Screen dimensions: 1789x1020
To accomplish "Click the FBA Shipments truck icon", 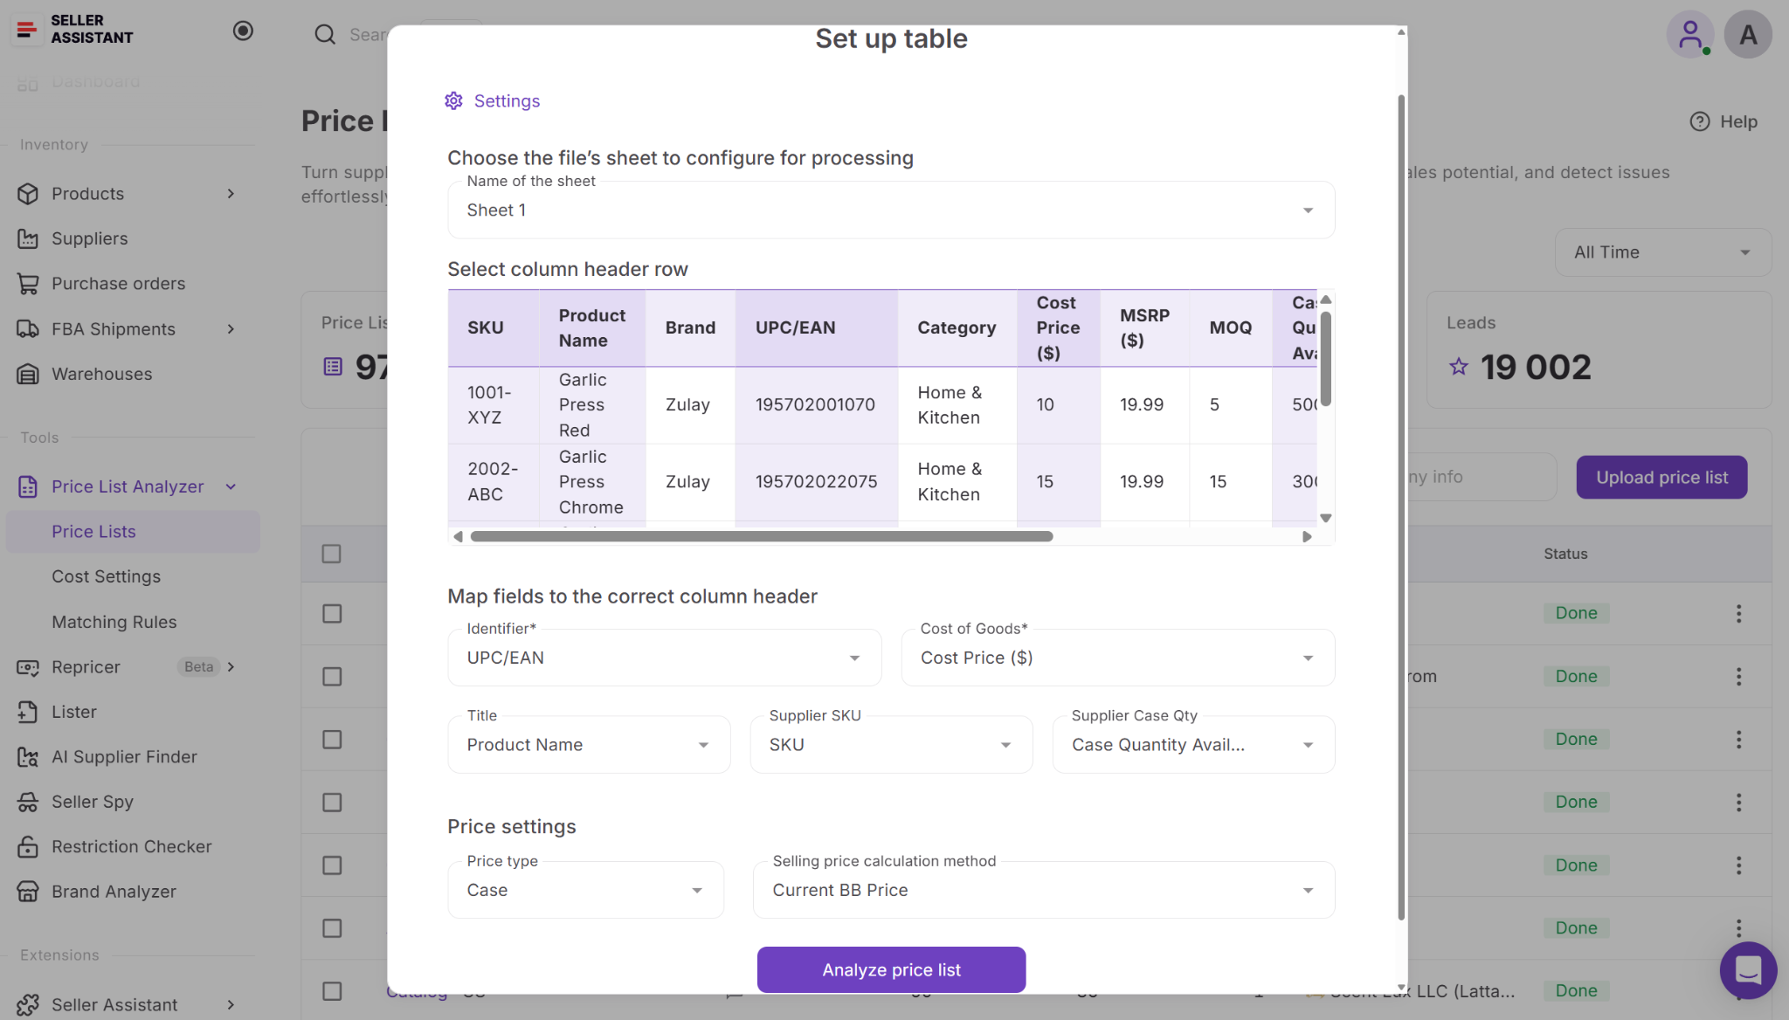I will coord(28,329).
